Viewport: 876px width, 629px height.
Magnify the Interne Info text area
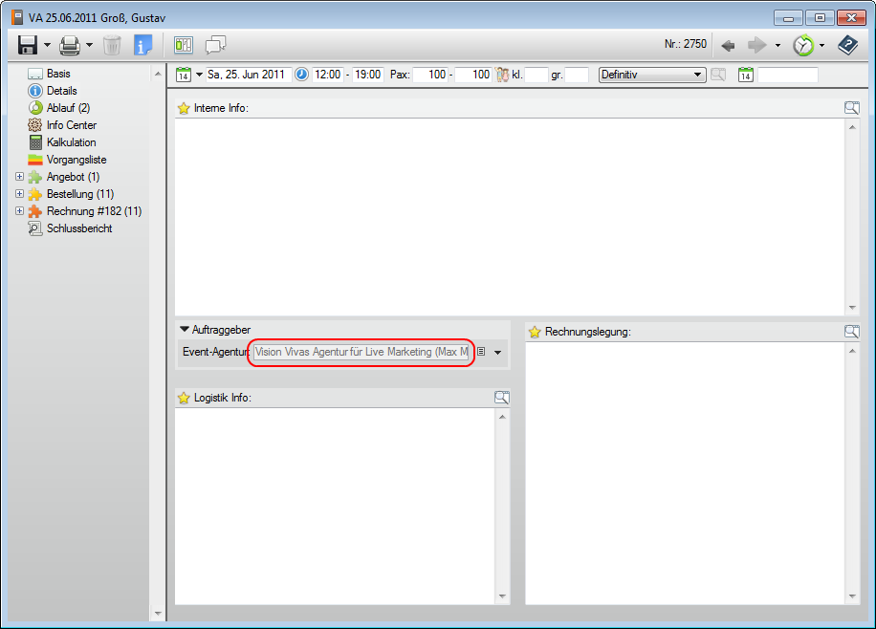(851, 108)
